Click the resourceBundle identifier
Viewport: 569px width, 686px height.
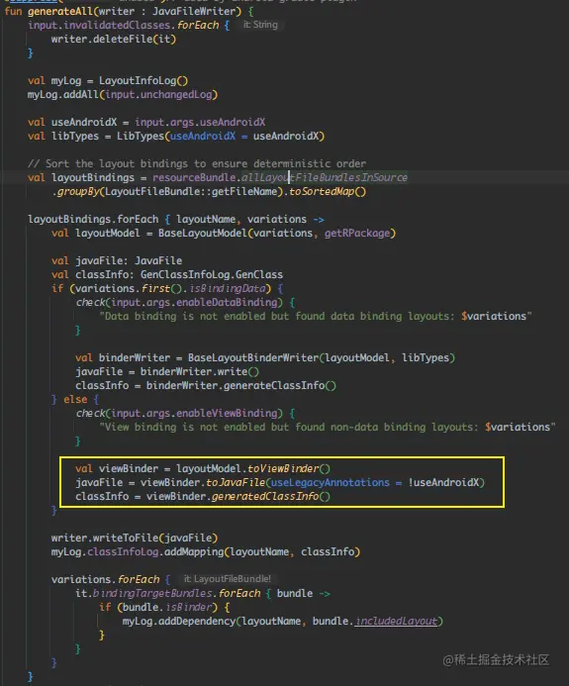194,178
